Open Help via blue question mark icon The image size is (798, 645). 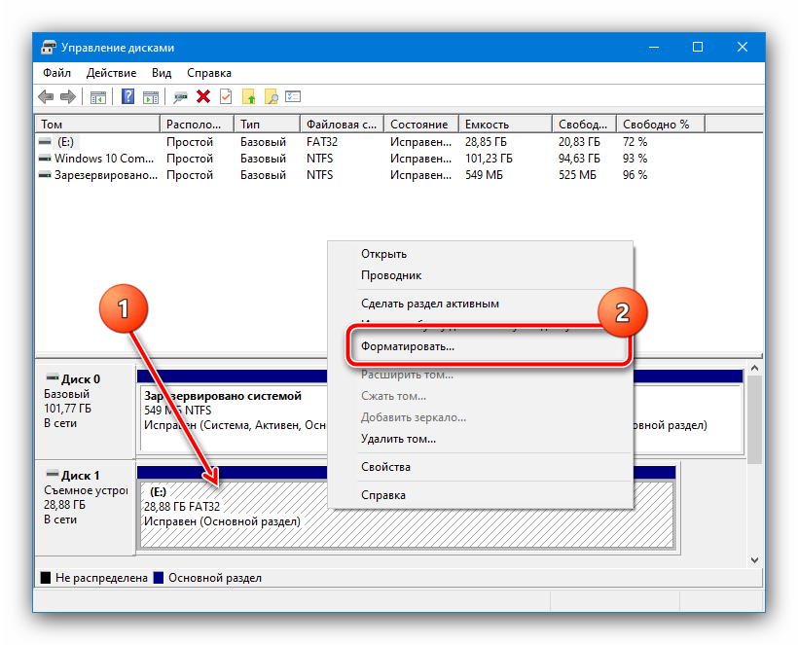pos(127,96)
